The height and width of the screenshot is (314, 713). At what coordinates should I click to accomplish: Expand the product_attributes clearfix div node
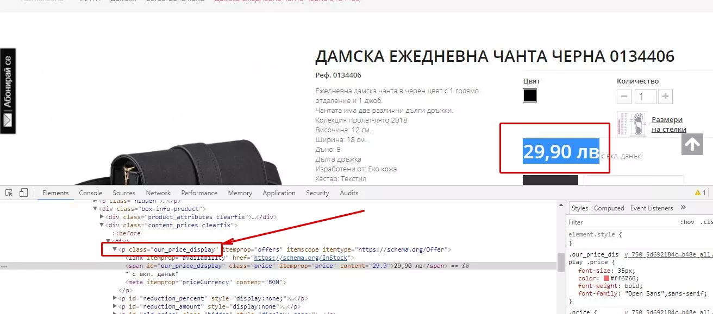pos(102,217)
